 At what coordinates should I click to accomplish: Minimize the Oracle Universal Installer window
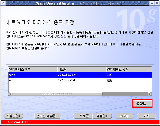coord(152,3)
